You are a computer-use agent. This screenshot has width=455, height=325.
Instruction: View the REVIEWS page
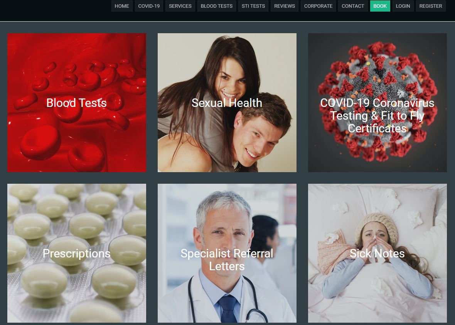[285, 6]
